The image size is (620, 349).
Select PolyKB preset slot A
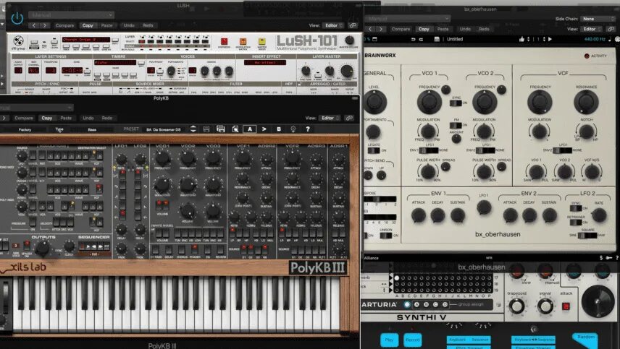[249, 129]
